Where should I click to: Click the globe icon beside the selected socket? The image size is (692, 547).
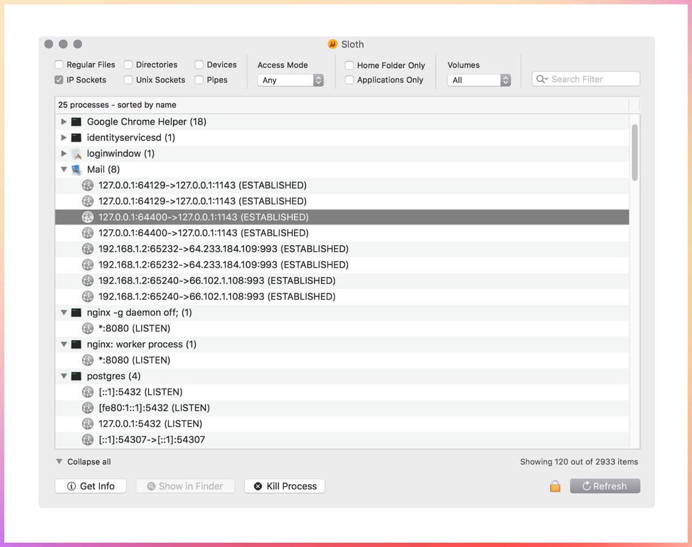[x=88, y=217]
